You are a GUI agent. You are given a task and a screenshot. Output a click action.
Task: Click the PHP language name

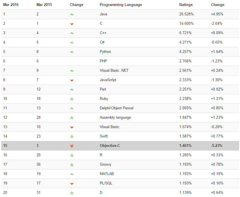point(103,61)
